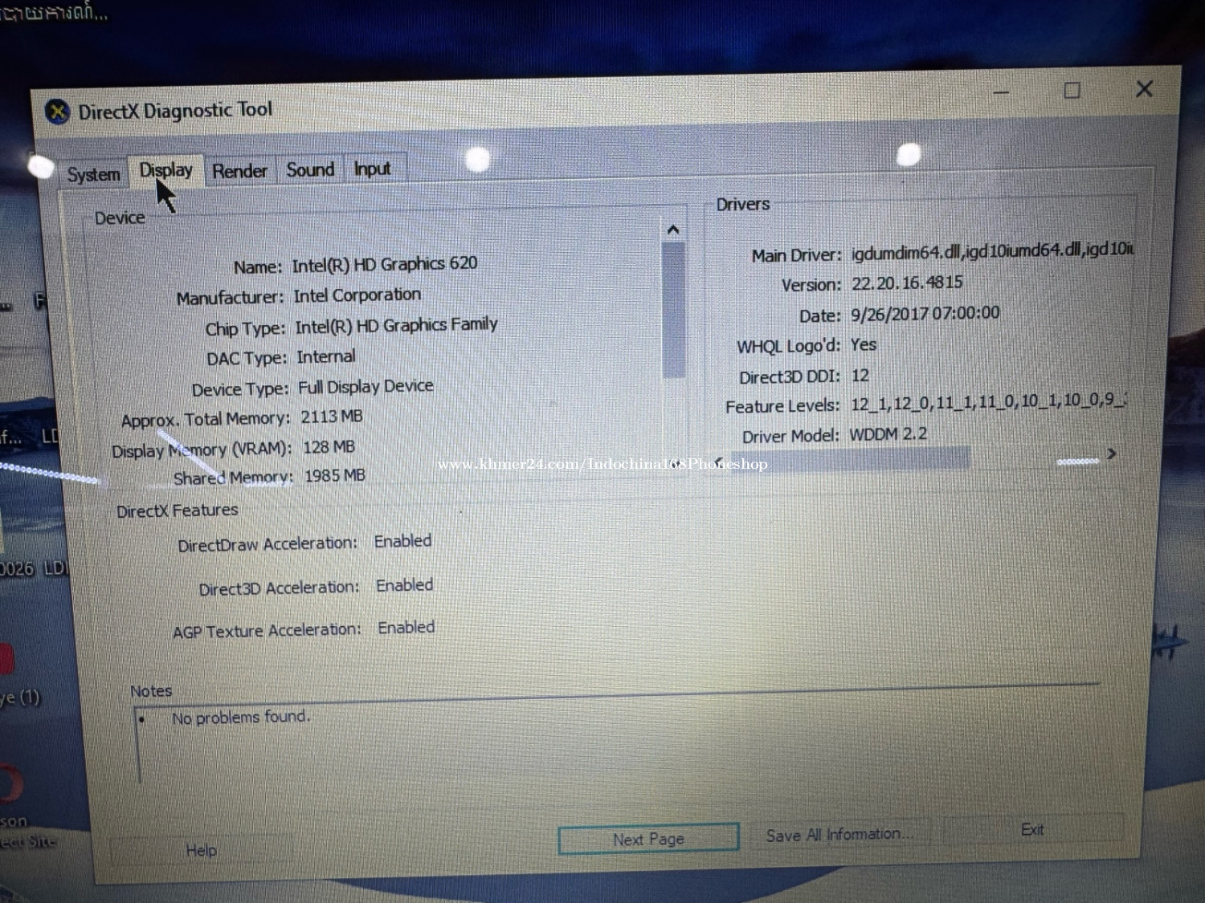Click driver date '9/26/2017 07:00:00'
The height and width of the screenshot is (903, 1205).
[925, 313]
